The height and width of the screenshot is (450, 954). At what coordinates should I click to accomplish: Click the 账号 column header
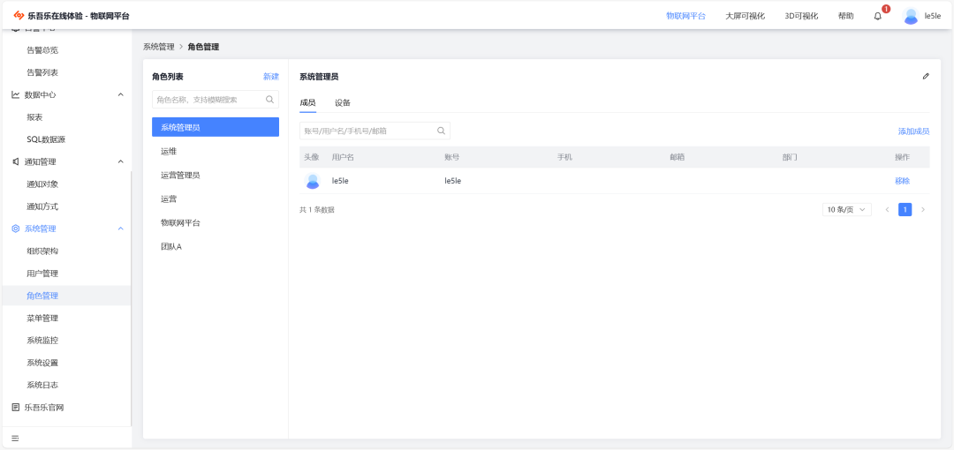click(x=452, y=157)
